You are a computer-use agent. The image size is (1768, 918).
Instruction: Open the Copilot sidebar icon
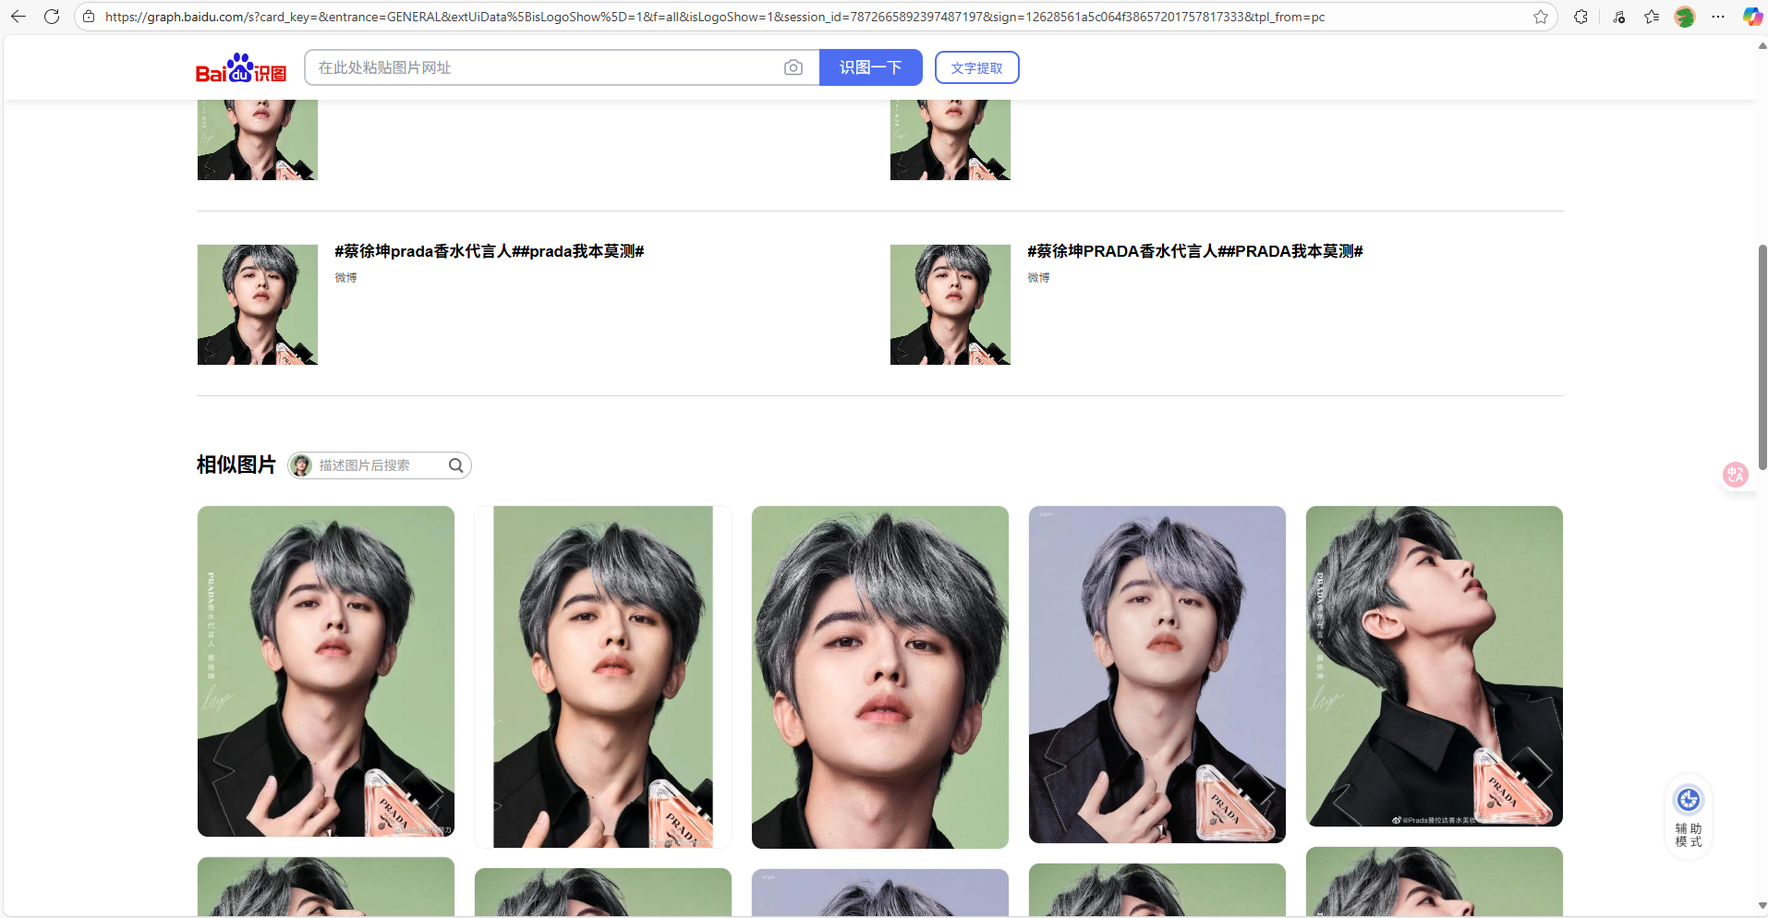point(1752,17)
